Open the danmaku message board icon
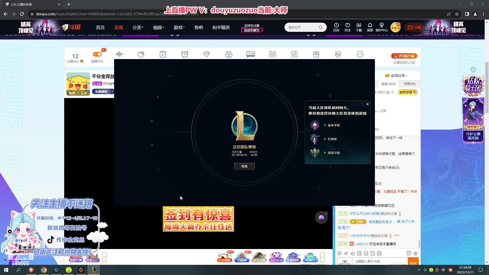The height and width of the screenshot is (275, 489). (251, 54)
